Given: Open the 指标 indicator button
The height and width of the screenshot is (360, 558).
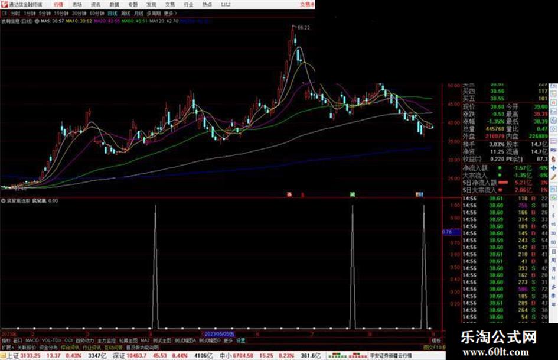Looking at the screenshot, I should point(6,340).
